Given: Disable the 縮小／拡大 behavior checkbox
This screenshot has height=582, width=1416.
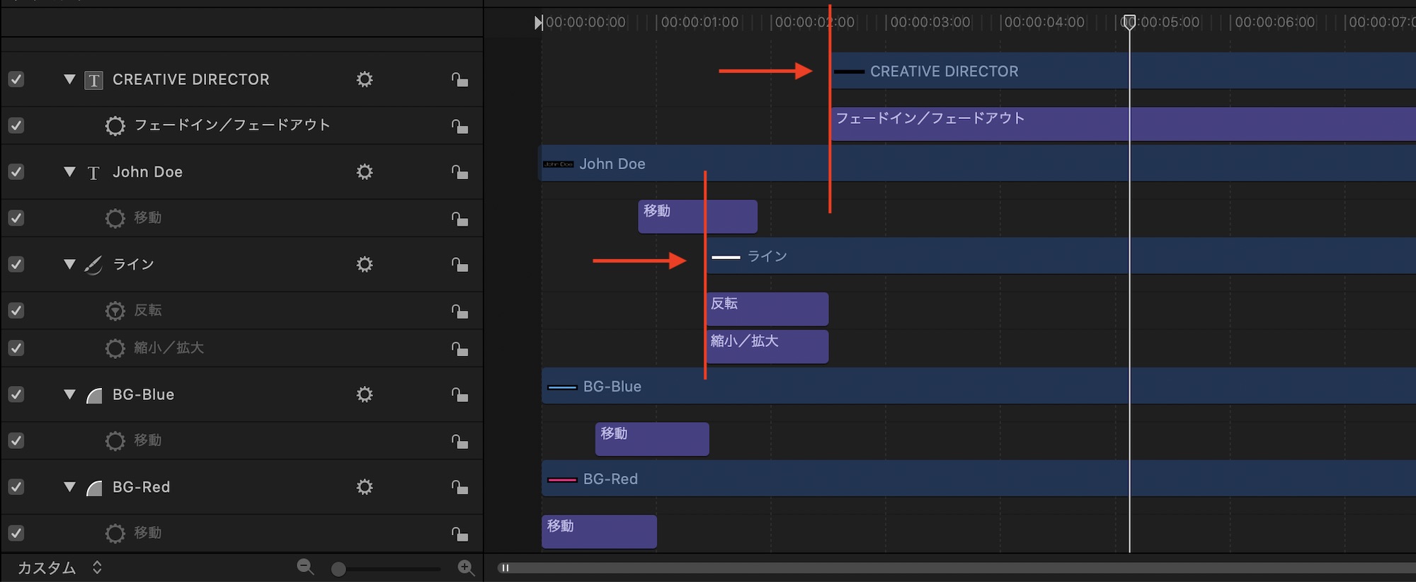Looking at the screenshot, I should pyautogui.click(x=16, y=348).
